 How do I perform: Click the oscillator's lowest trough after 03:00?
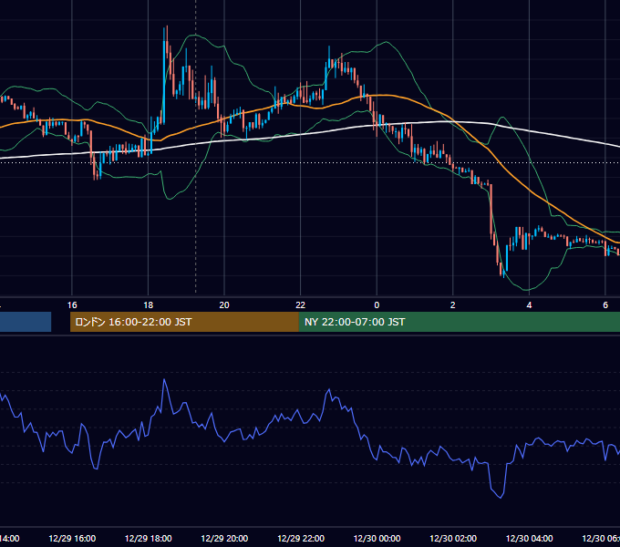point(501,497)
